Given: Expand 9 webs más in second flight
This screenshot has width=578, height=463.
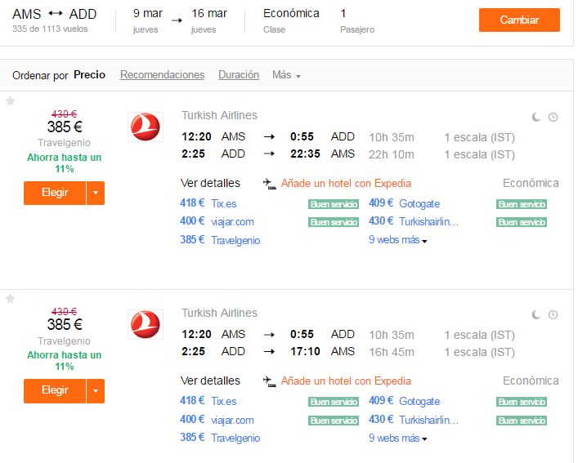Looking at the screenshot, I should 398,438.
